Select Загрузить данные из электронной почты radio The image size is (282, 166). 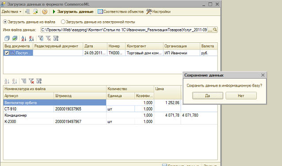pyautogui.click(x=98, y=22)
